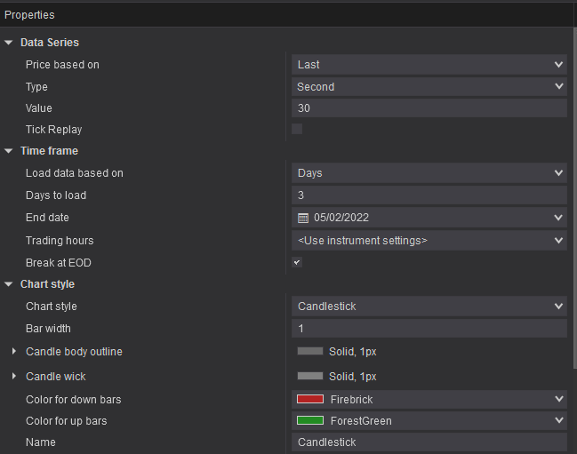Collapse the Data Series section
This screenshot has height=454, width=577.
9,43
